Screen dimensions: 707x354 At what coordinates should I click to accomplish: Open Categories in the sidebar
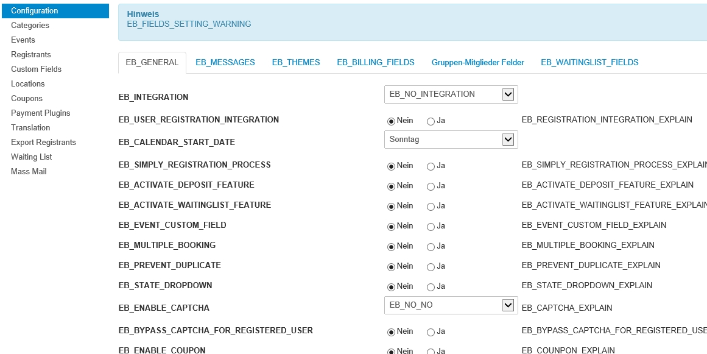point(30,26)
